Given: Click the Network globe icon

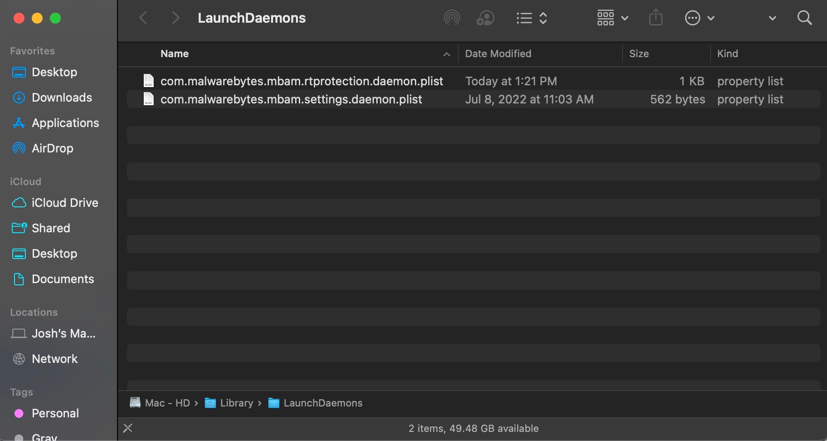Looking at the screenshot, I should point(19,359).
